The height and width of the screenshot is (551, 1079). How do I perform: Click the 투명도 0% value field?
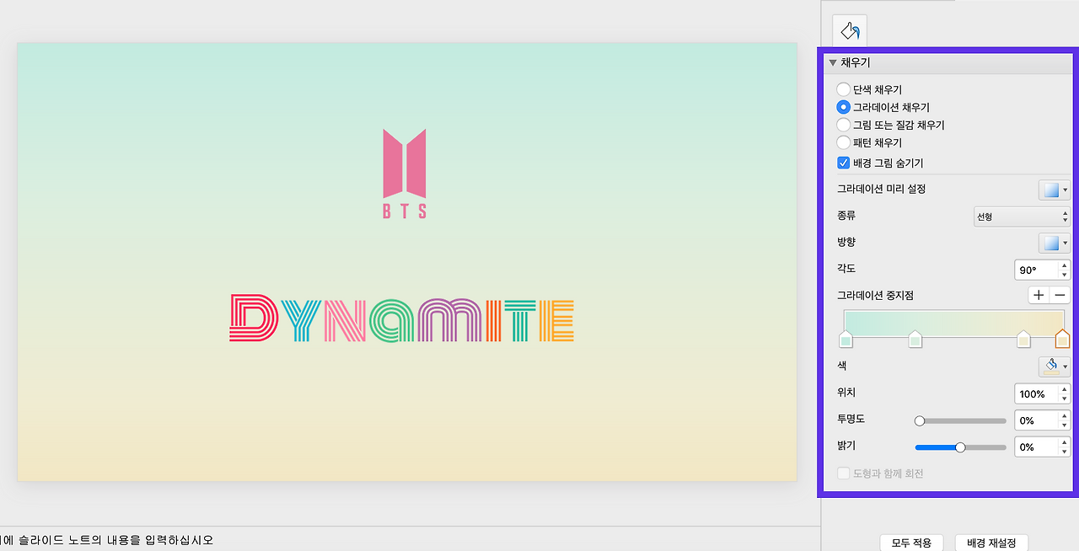tap(1036, 420)
